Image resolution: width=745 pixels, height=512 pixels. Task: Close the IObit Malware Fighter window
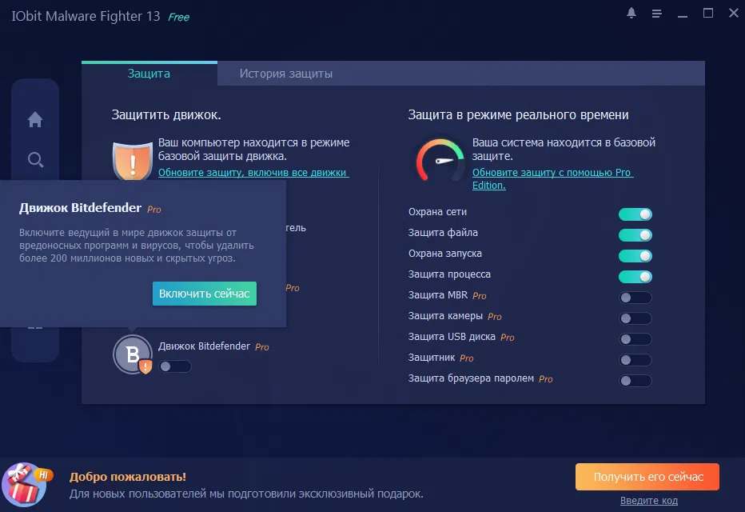coord(734,13)
